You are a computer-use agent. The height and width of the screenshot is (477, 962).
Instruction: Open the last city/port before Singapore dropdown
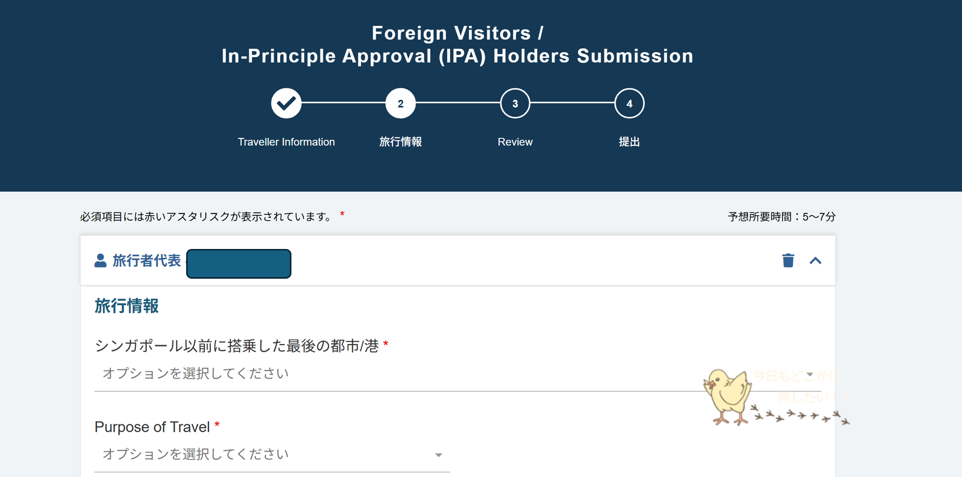pyautogui.click(x=458, y=374)
